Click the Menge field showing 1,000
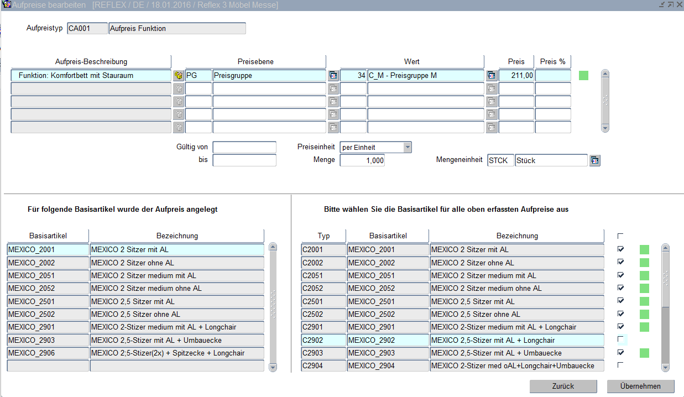 (x=362, y=160)
